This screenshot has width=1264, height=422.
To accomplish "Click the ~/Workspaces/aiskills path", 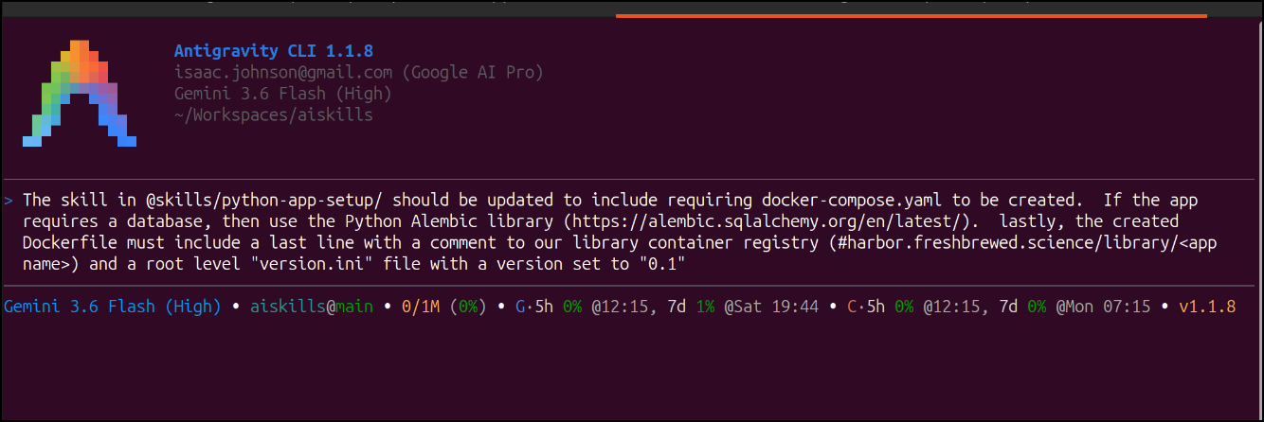I will pyautogui.click(x=273, y=115).
